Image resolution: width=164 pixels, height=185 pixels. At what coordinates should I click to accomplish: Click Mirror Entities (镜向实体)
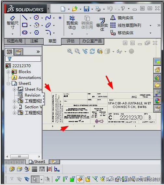pyautogui.click(x=122, y=18)
